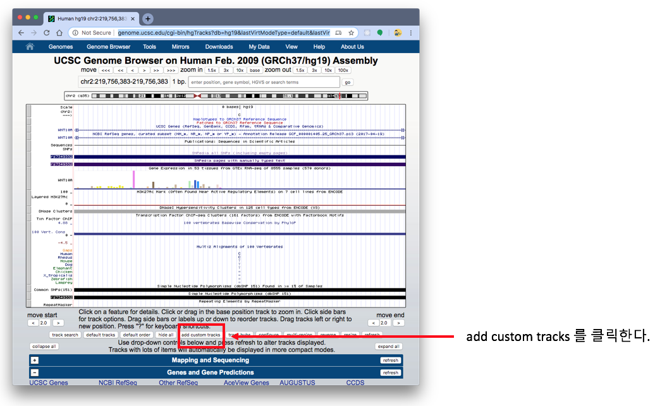Bookmark this page with the star icon
655x406 pixels.
(352, 33)
